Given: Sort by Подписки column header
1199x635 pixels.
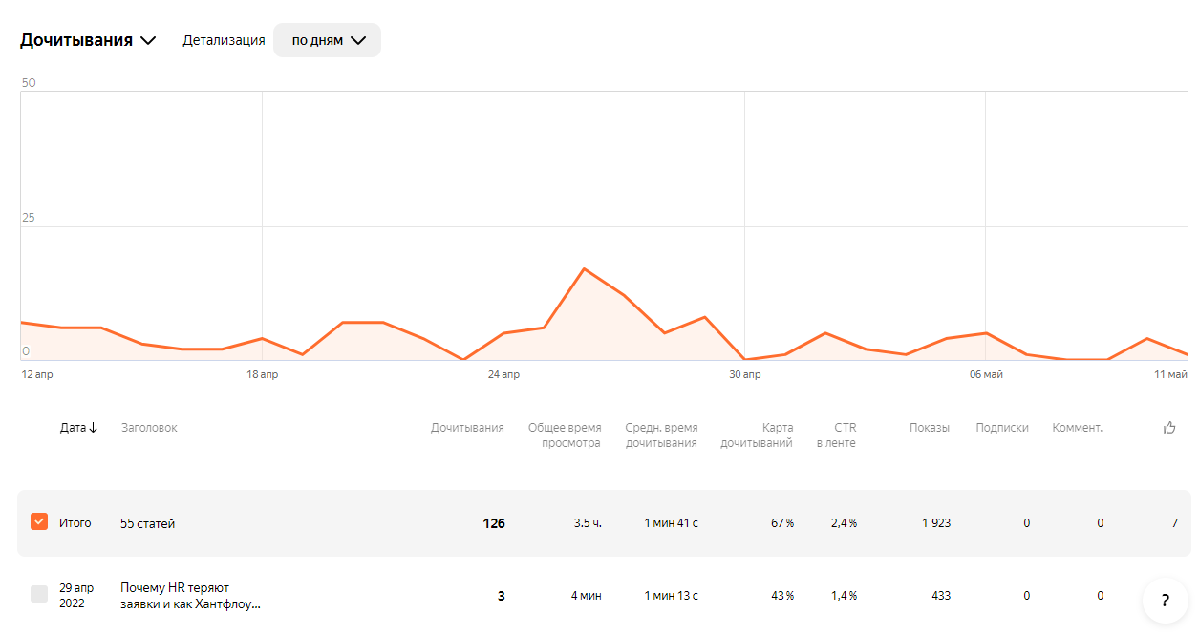Looking at the screenshot, I should point(1002,428).
